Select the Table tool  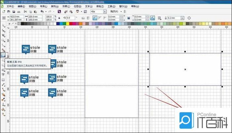[x=3, y=80]
